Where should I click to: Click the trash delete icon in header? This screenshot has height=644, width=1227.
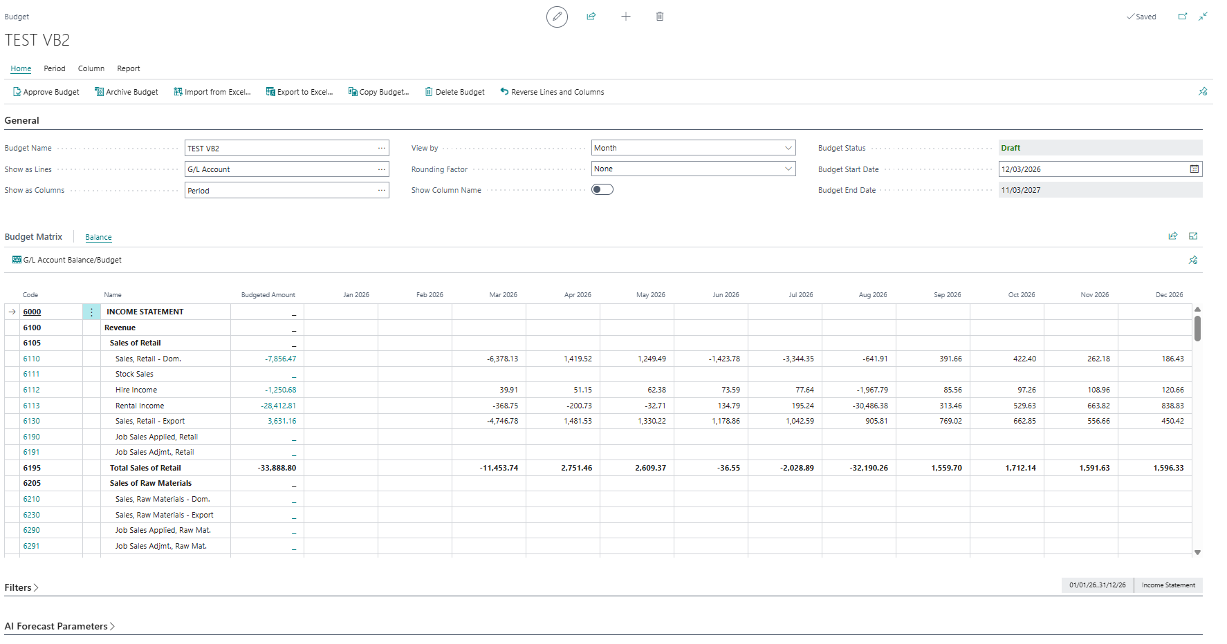pos(660,17)
